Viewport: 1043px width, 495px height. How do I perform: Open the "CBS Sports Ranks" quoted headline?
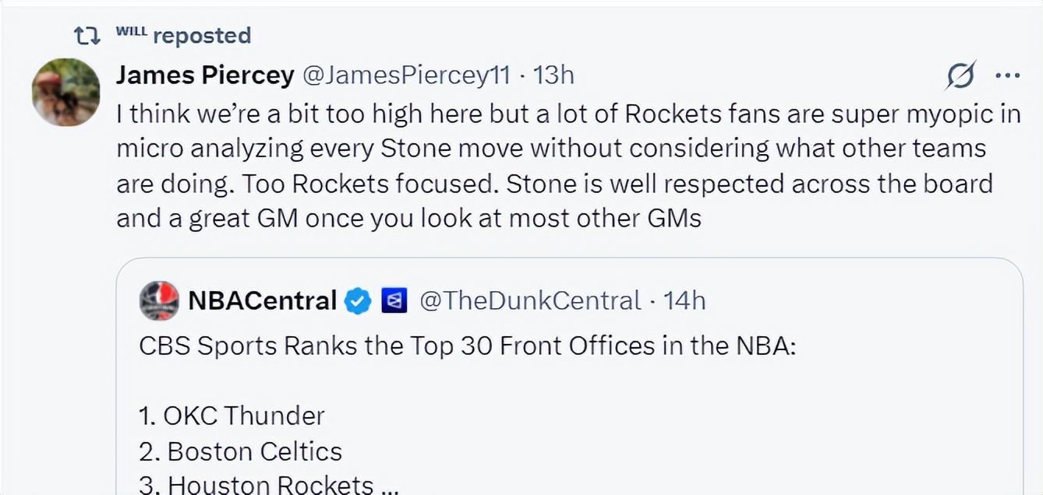468,346
